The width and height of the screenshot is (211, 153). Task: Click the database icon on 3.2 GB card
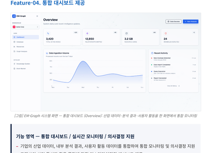tap(127, 33)
